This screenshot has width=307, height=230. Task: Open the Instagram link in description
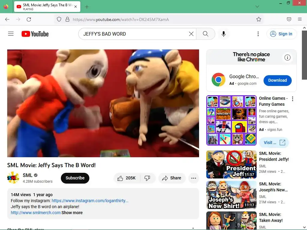(90, 201)
